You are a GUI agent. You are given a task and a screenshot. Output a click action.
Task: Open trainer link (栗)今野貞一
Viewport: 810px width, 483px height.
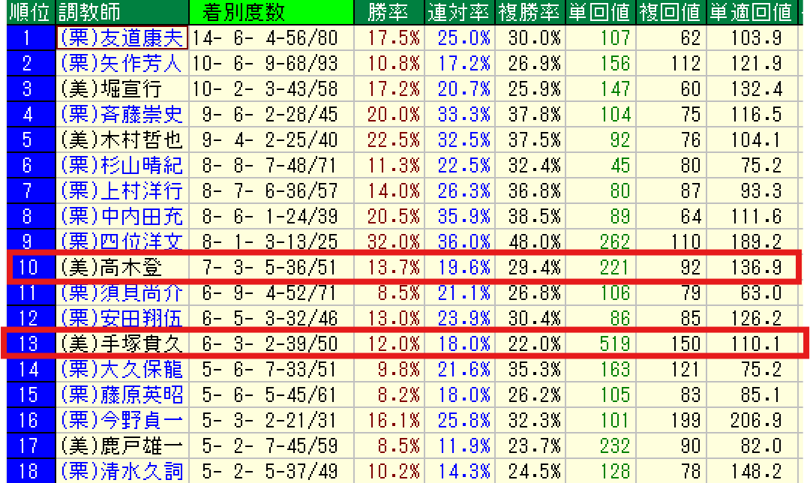121,420
